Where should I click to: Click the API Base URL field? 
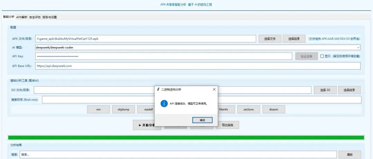198,66
